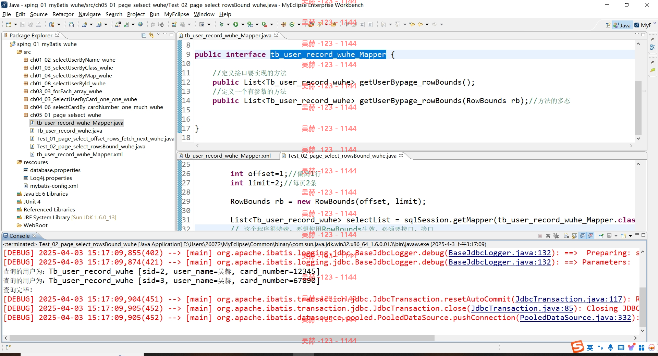Viewport: 658px width, 356px height.
Task: Click the Console vertical scrollbar thumb
Action: pos(643,307)
